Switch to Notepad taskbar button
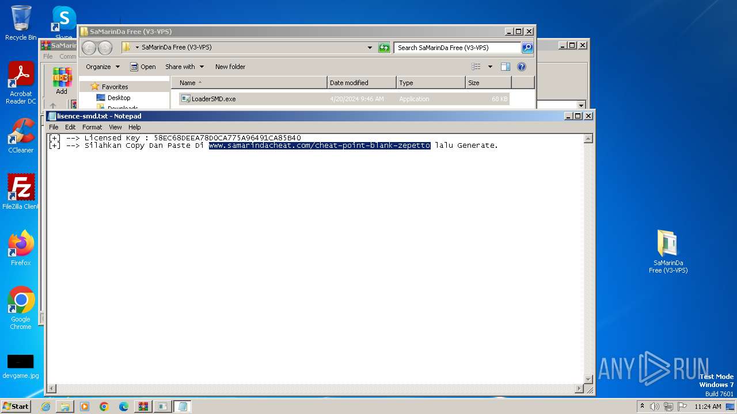The height and width of the screenshot is (414, 737). pos(183,407)
